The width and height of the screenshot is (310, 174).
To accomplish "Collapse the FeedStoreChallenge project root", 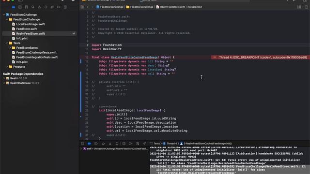I will [4, 15].
